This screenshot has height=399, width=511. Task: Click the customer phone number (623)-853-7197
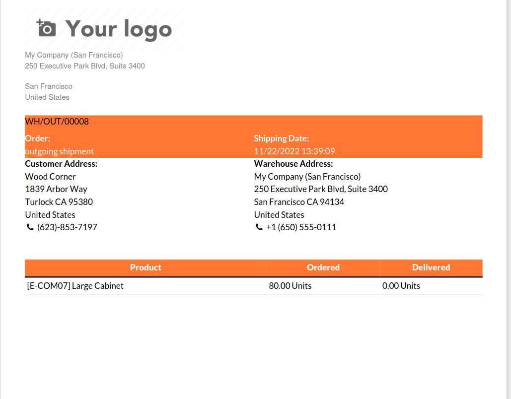pyautogui.click(x=67, y=227)
